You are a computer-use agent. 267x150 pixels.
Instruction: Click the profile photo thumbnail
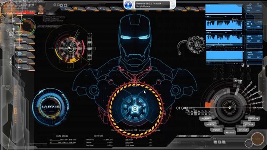click(x=41, y=8)
